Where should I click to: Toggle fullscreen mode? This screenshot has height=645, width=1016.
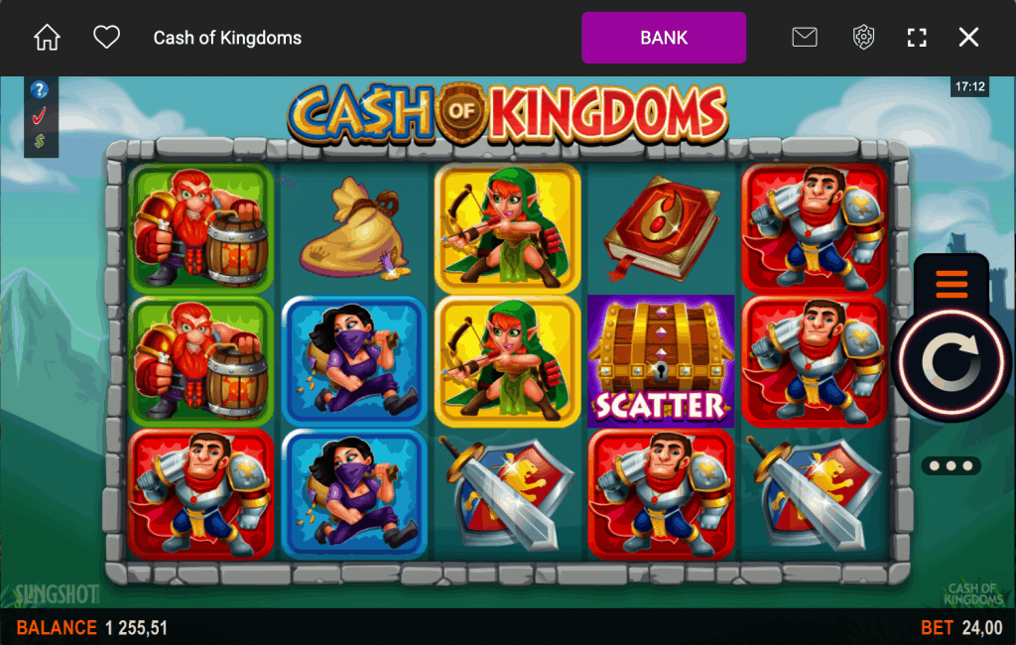click(x=916, y=38)
